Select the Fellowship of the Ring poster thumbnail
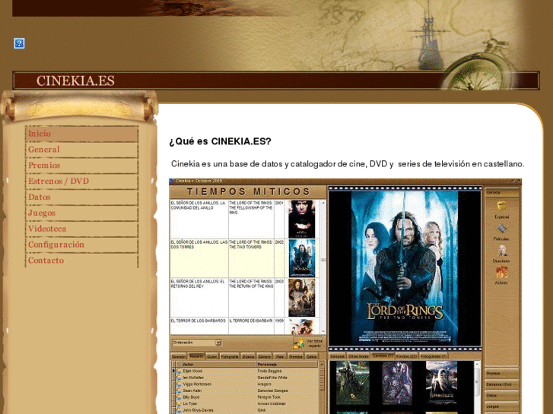 (302, 219)
